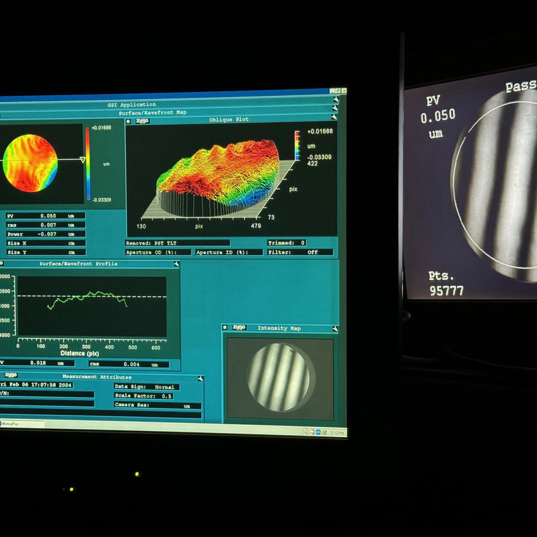537x537 pixels.
Task: Click the green profile trace plot
Action: tap(92, 307)
